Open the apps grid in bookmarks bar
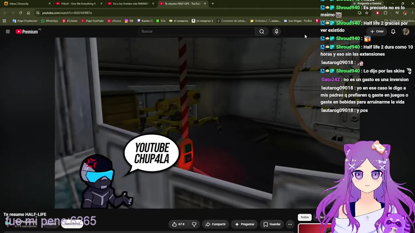Image resolution: width=415 pixels, height=233 pixels. [4, 21]
